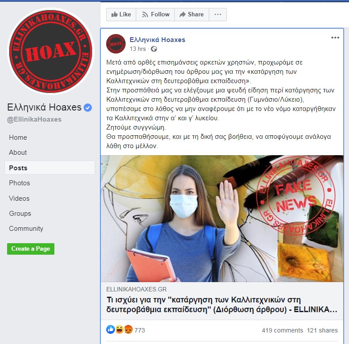Open the Home section
Screen dimensions: 349x344
tap(18, 137)
